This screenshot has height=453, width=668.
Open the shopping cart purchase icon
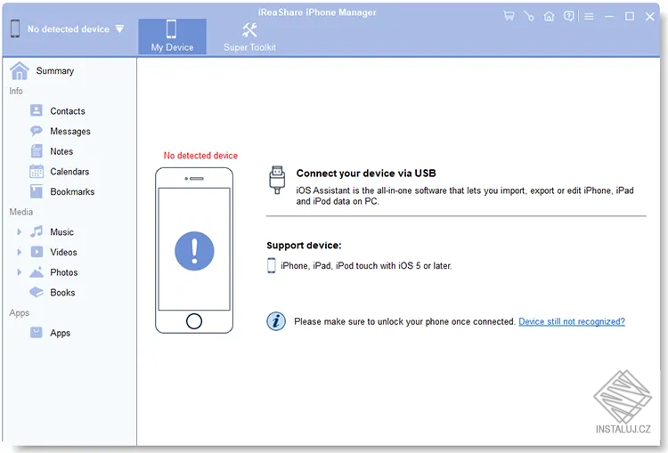(x=509, y=16)
